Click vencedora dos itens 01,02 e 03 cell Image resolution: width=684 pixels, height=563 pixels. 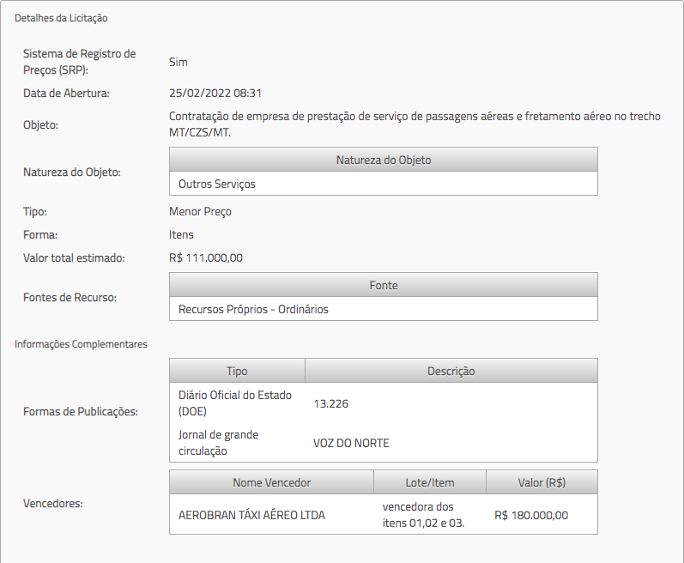click(x=423, y=515)
